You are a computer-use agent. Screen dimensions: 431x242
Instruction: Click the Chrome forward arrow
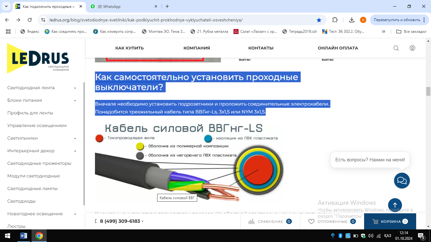18,20
